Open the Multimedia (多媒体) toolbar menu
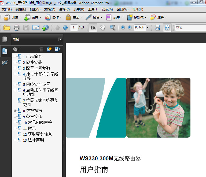This screenshot has width=206, height=177. pyautogui.click(x=136, y=17)
